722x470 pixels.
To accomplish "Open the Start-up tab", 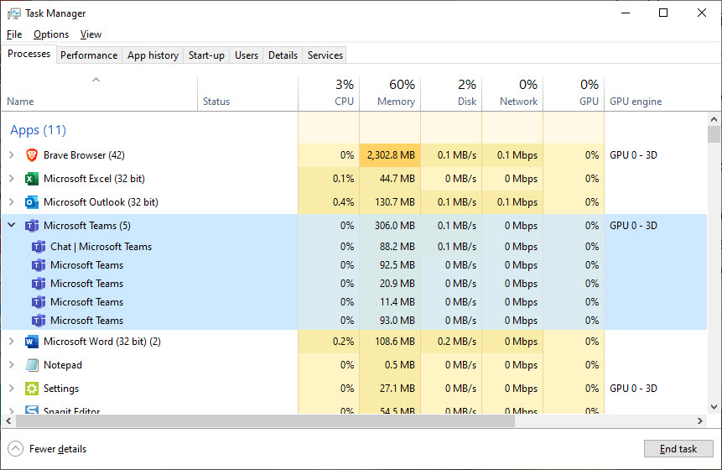I will [x=206, y=55].
